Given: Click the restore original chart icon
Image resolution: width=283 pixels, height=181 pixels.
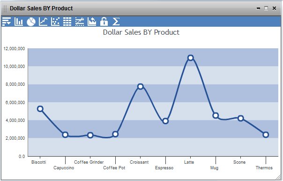Looking at the screenshot, I should (92, 22).
